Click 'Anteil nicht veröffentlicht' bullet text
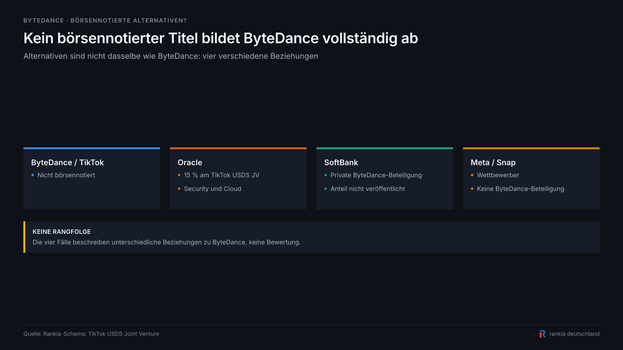Image resolution: width=623 pixels, height=350 pixels. pos(368,189)
